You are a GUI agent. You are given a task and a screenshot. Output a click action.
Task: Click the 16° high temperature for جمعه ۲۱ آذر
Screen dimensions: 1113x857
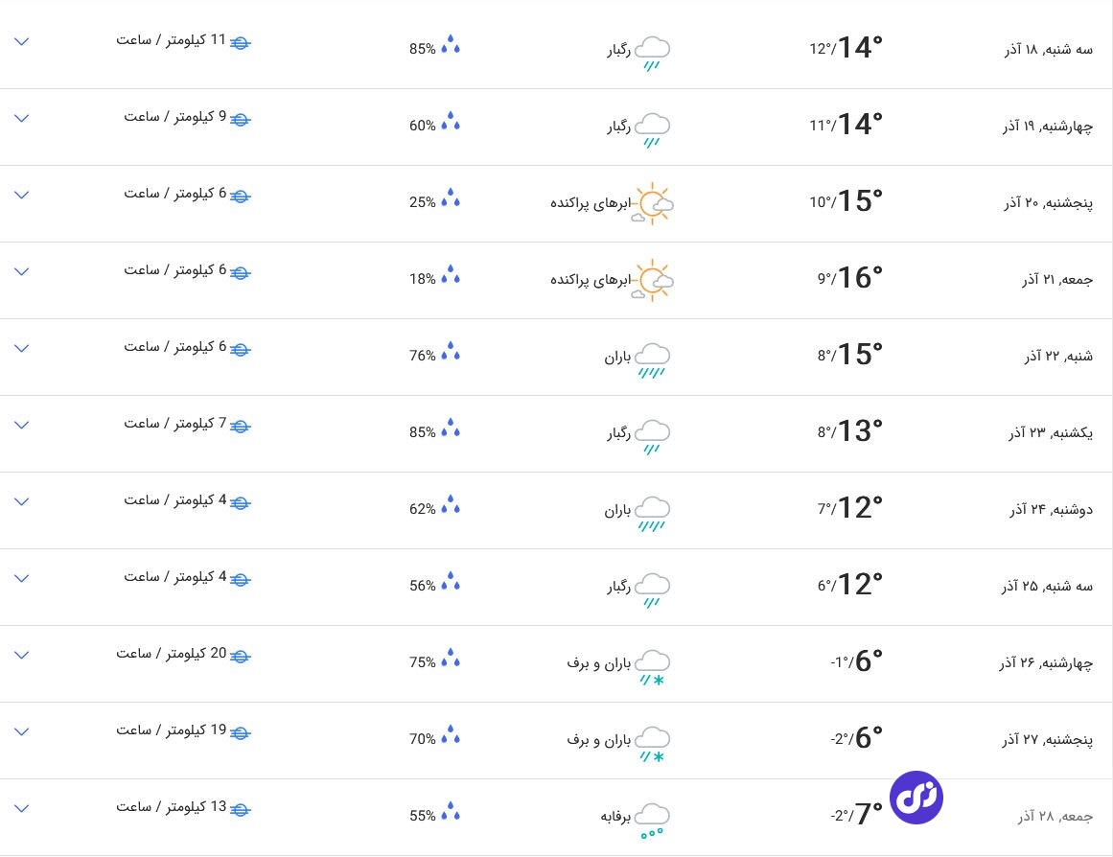(859, 277)
